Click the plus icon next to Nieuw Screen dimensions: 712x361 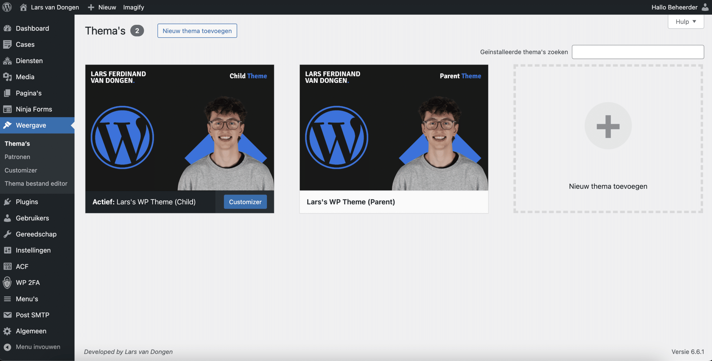click(x=91, y=7)
